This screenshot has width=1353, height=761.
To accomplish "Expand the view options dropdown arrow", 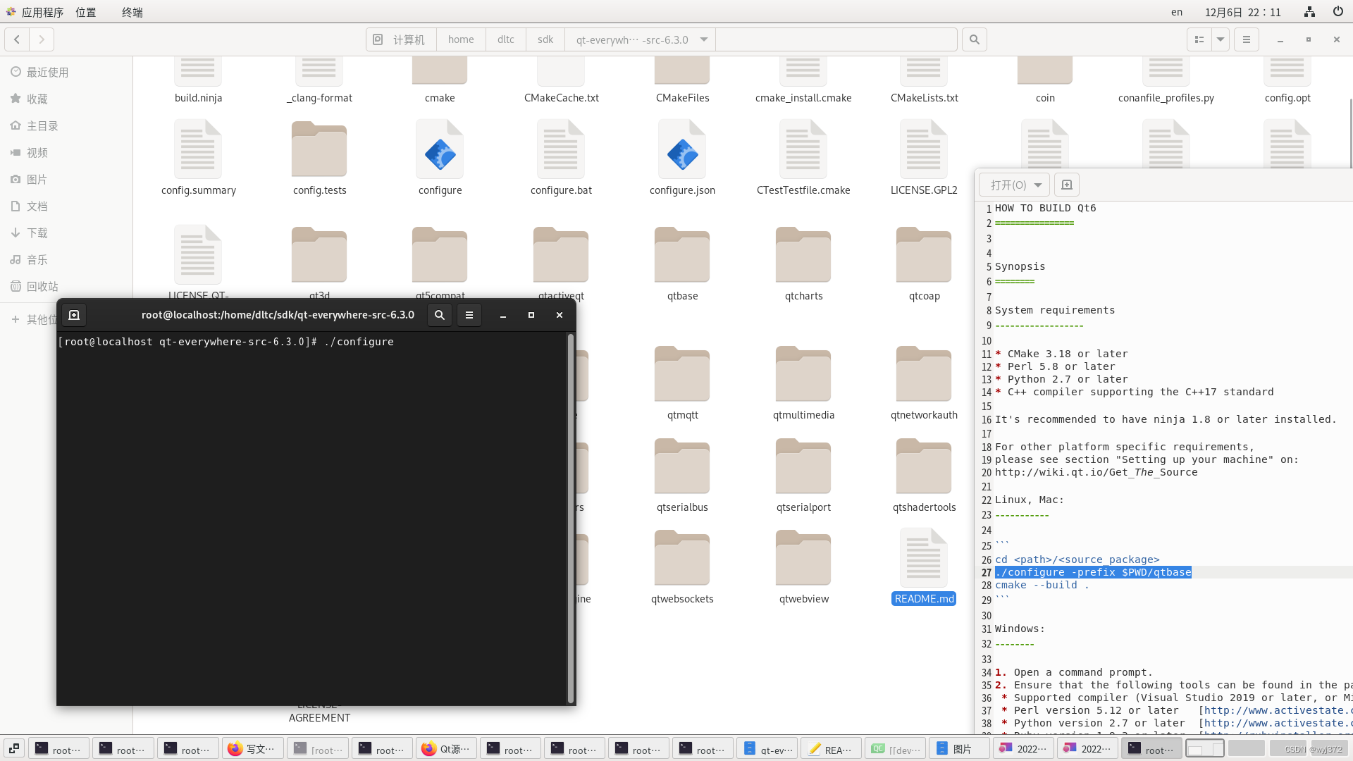I will click(x=1221, y=39).
